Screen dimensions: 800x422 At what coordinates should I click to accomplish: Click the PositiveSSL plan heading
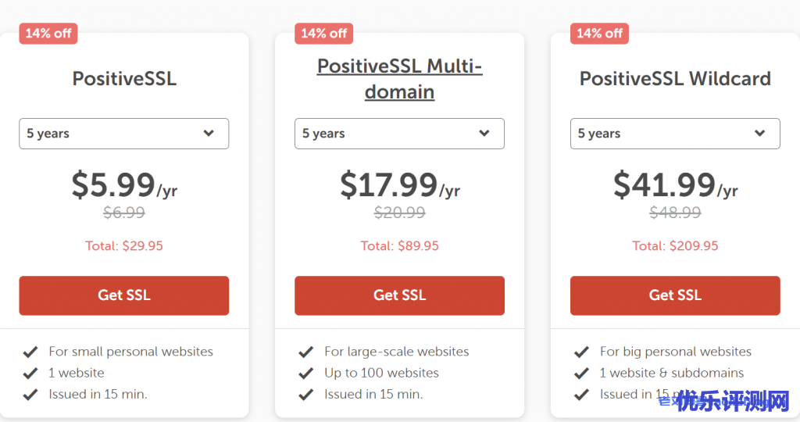pyautogui.click(x=124, y=78)
